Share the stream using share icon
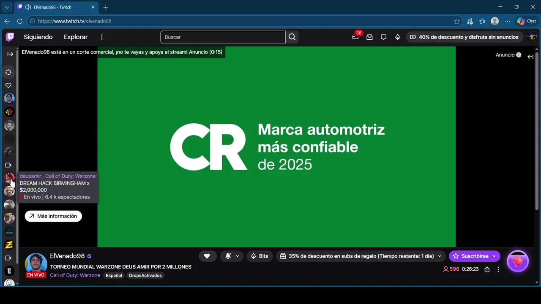The width and height of the screenshot is (541, 304). [x=487, y=269]
